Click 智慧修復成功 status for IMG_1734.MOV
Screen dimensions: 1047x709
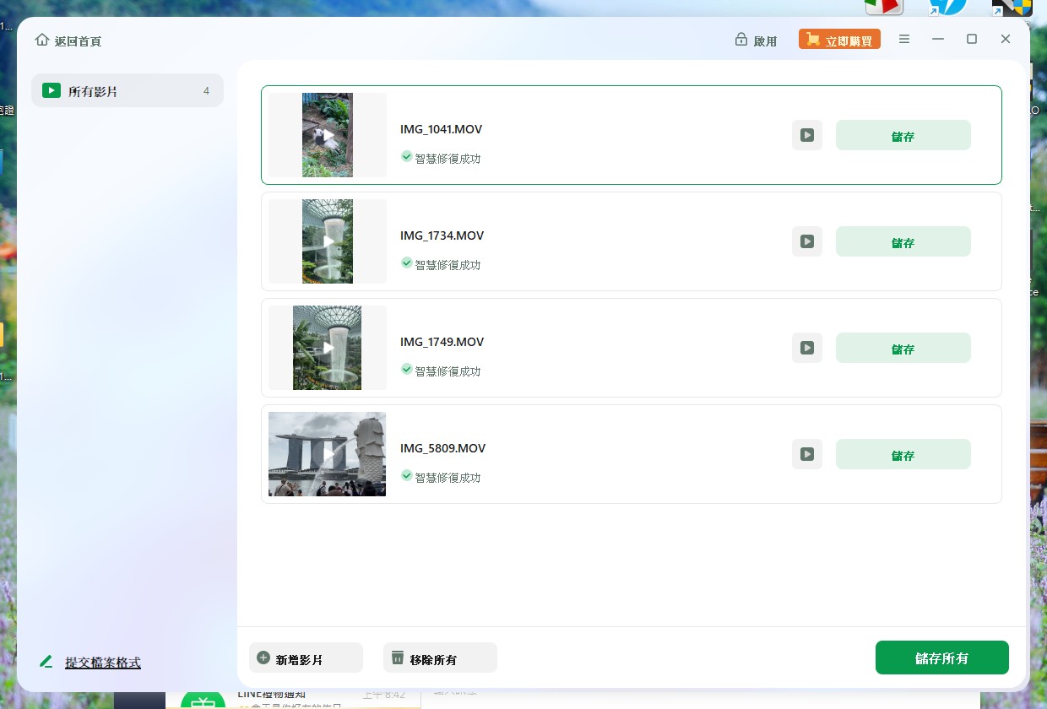pyautogui.click(x=448, y=265)
